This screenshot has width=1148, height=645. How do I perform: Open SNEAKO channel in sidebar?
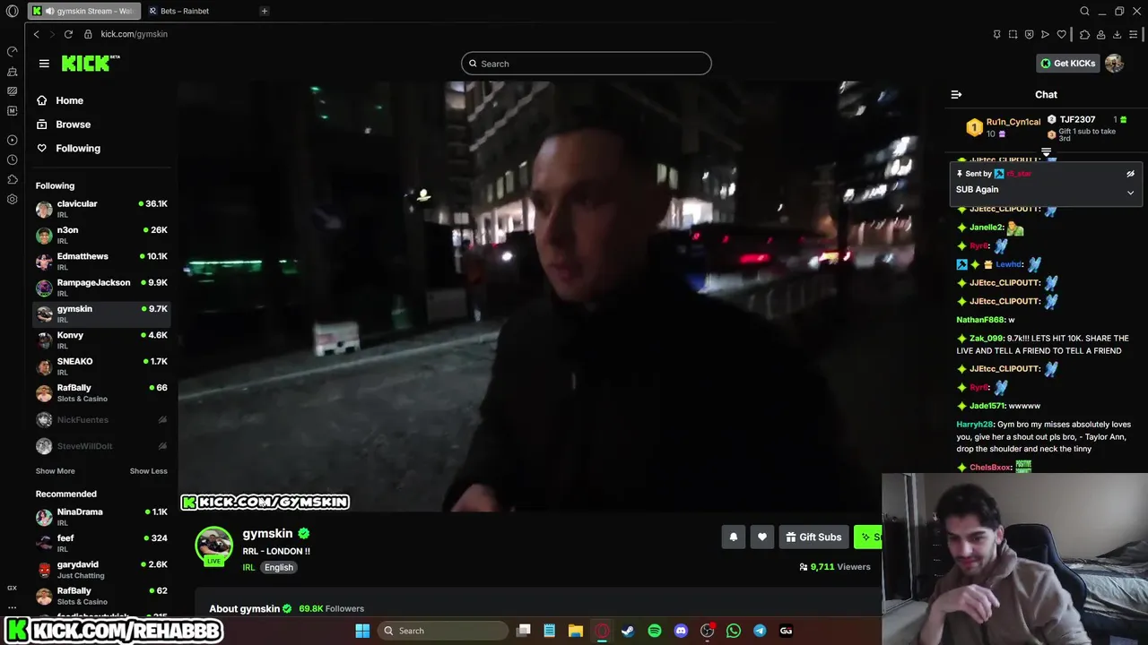101,366
